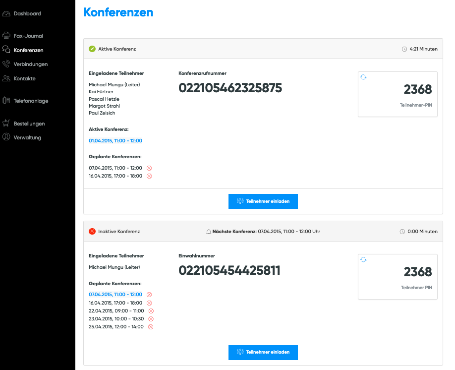Click the Dashboard gauge icon in sidebar
Image resolution: width=455 pixels, height=370 pixels.
tap(6, 13)
